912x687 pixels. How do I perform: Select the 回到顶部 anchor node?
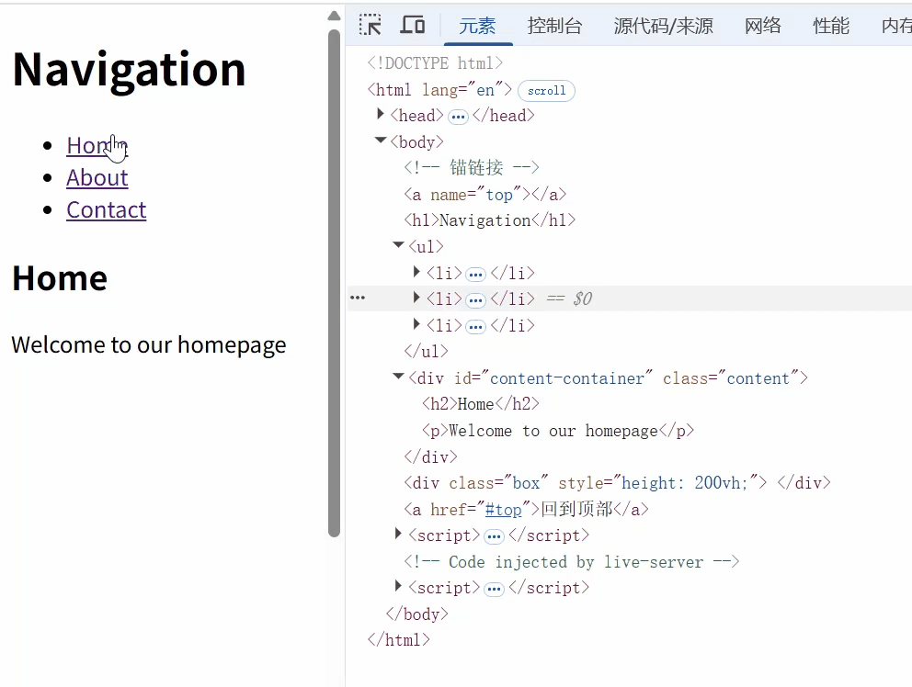[x=527, y=510]
